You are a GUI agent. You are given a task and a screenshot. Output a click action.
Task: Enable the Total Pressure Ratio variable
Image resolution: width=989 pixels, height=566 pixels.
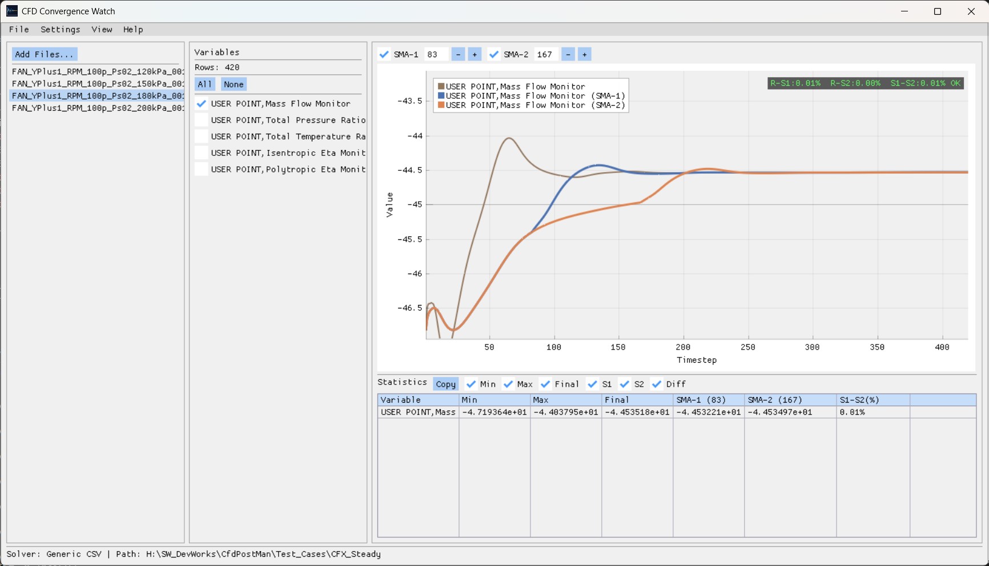click(x=202, y=120)
